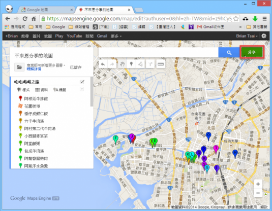Close the 不來恩分享的地圖 browser tab
The height and width of the screenshot is (211, 272).
coord(129,10)
